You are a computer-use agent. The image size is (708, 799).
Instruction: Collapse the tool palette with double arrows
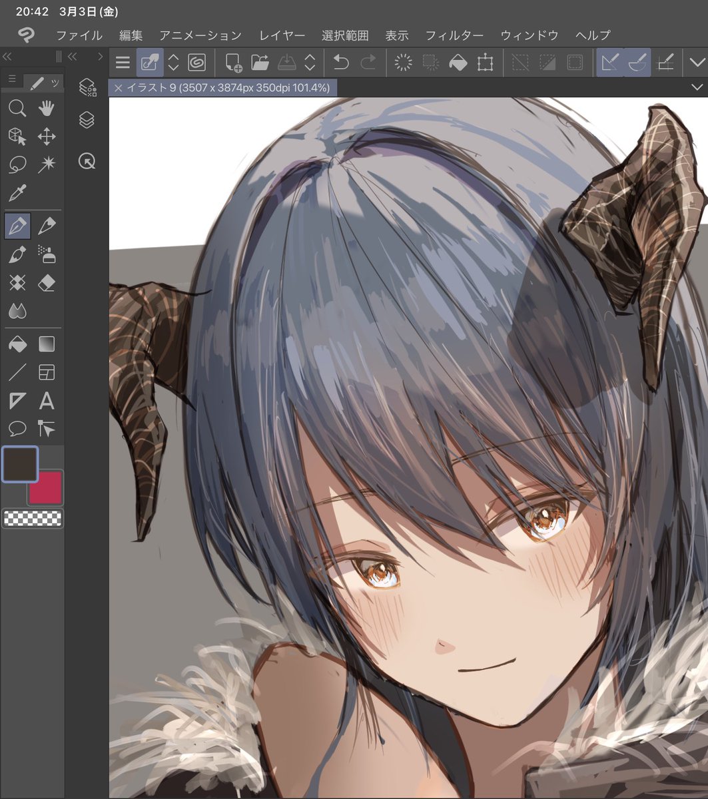(8, 57)
